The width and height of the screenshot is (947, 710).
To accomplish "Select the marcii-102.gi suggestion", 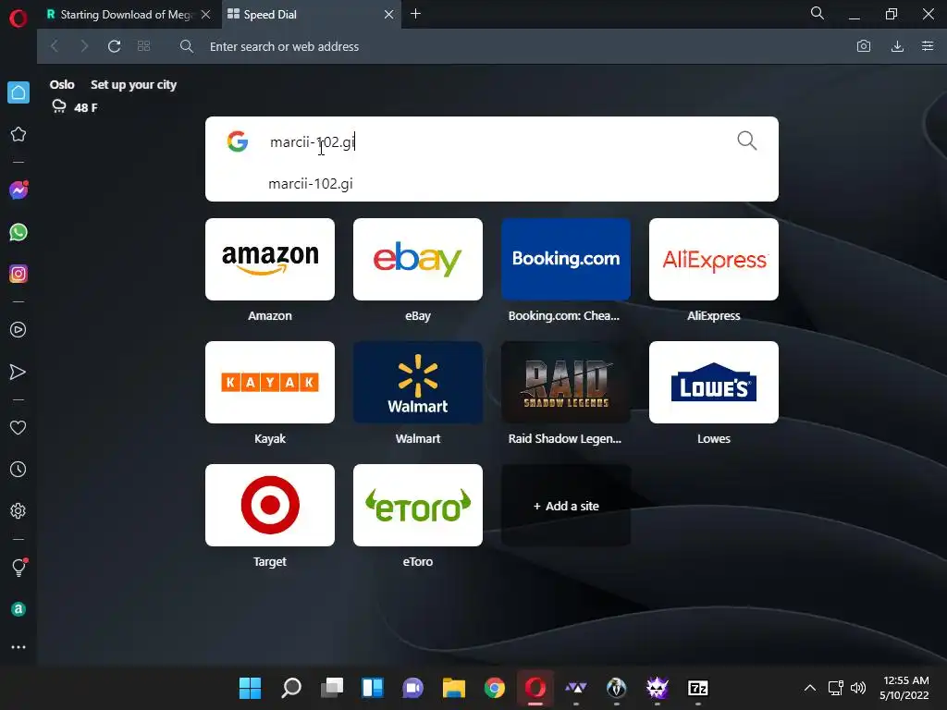I will tap(492, 184).
